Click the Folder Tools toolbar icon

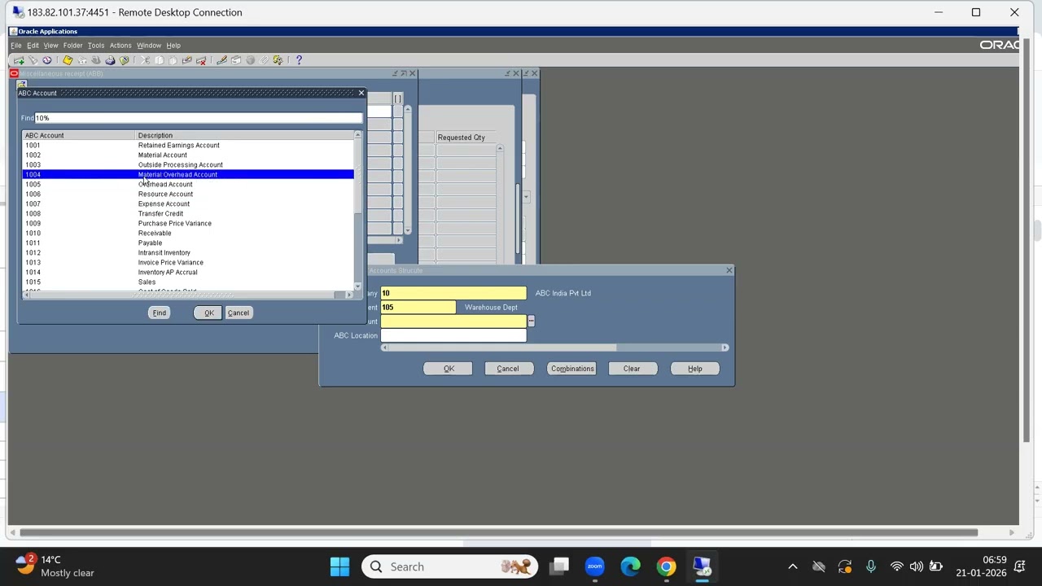pos(278,60)
